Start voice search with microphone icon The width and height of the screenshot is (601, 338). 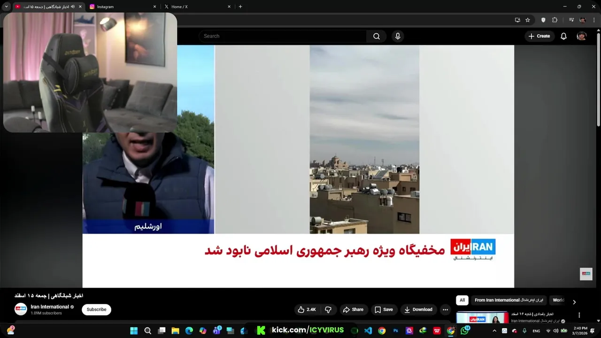[398, 36]
